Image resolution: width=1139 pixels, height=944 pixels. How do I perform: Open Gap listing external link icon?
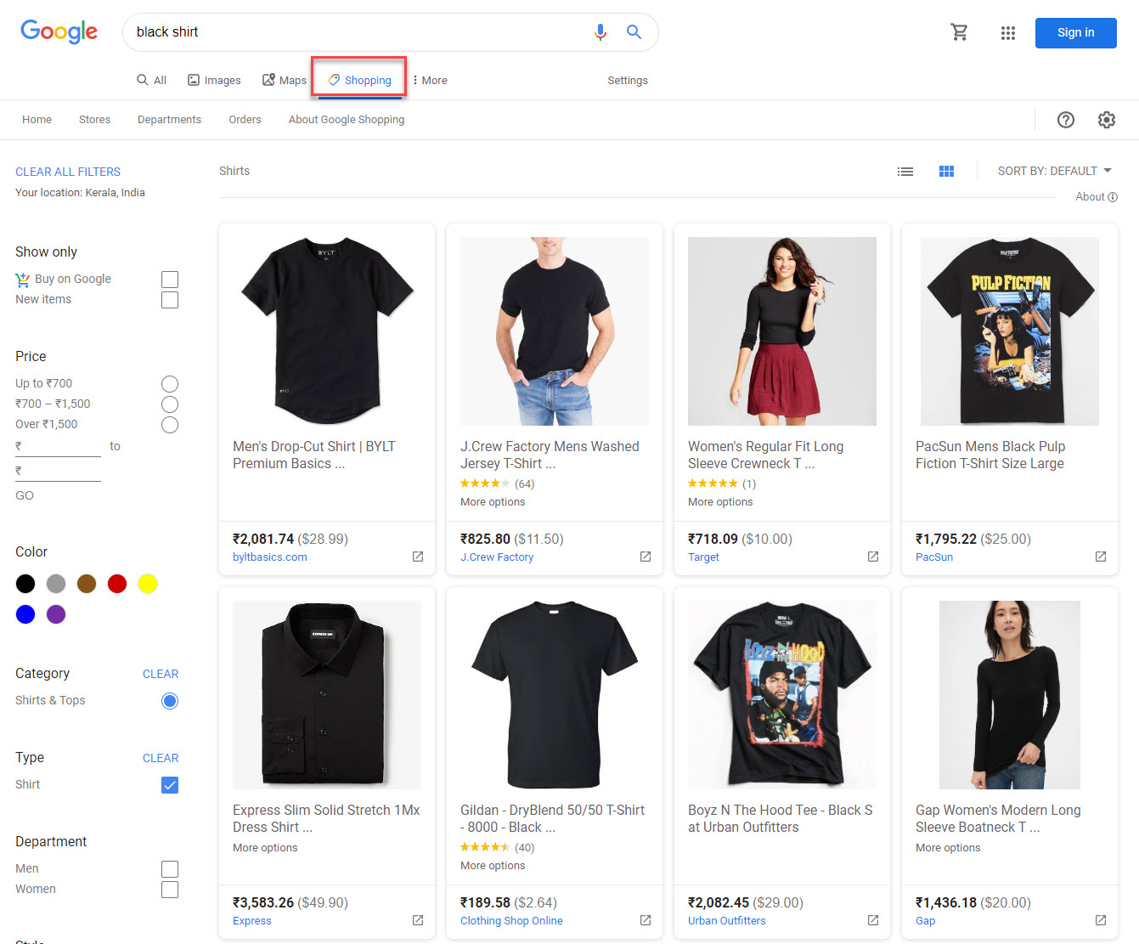point(1101,920)
